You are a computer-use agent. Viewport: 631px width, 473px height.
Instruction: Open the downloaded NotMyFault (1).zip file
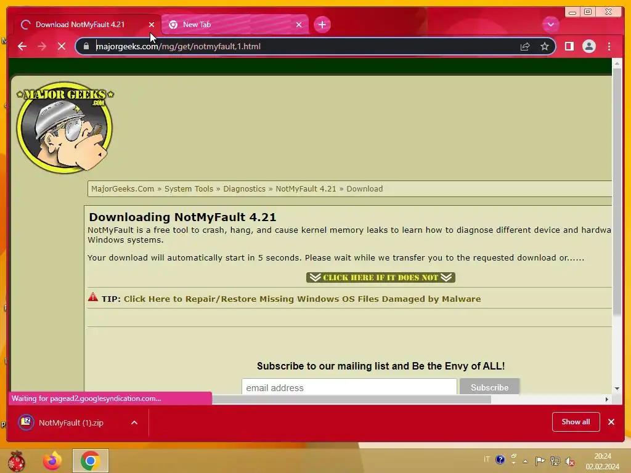[x=71, y=422]
